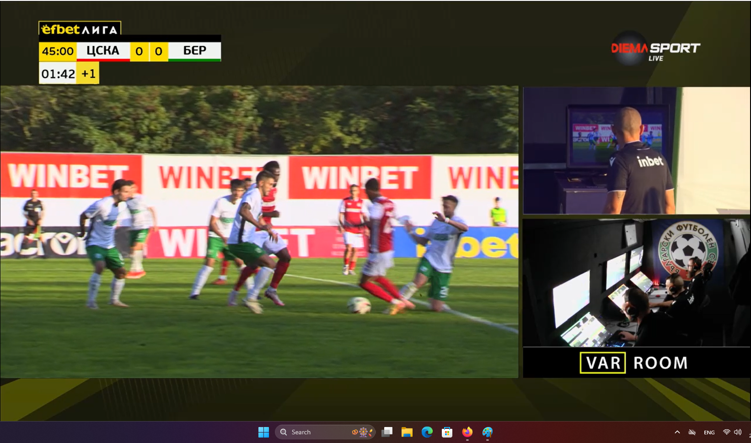This screenshot has height=443, width=751.
Task: Click the 45:00 match clock
Action: pos(58,51)
